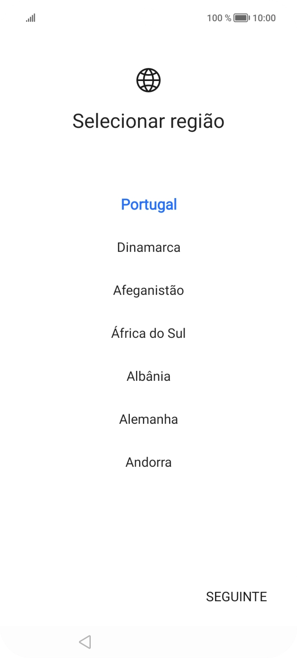Click the last country shown, Andorra

[148, 462]
